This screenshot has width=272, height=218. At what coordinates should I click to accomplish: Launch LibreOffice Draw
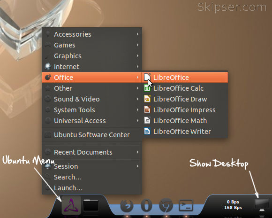(185, 99)
